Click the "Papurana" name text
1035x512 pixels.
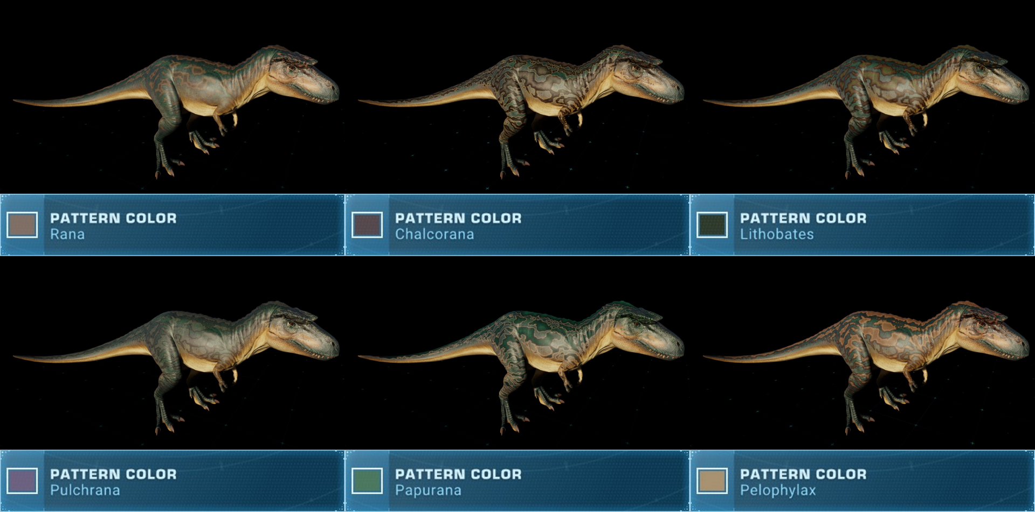428,490
